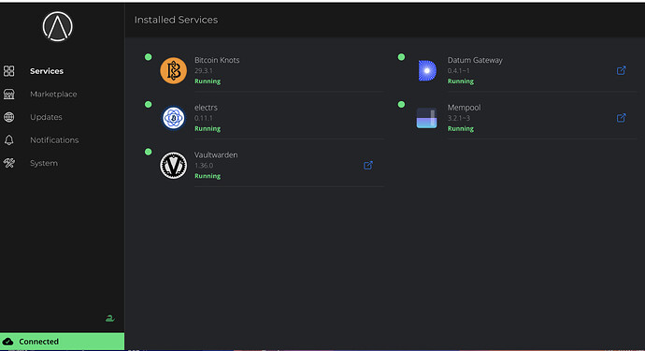
Task: Click Running status under electrs
Action: click(x=208, y=128)
